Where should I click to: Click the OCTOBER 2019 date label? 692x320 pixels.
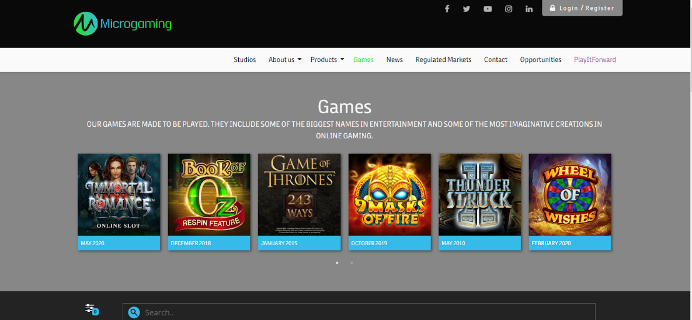click(369, 243)
